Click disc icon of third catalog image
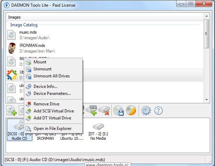This screenshot has width=215, height=166. point(12,62)
